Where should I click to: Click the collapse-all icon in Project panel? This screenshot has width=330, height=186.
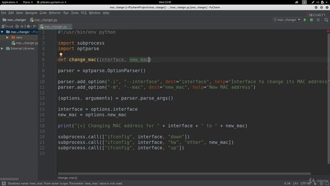tap(22, 26)
